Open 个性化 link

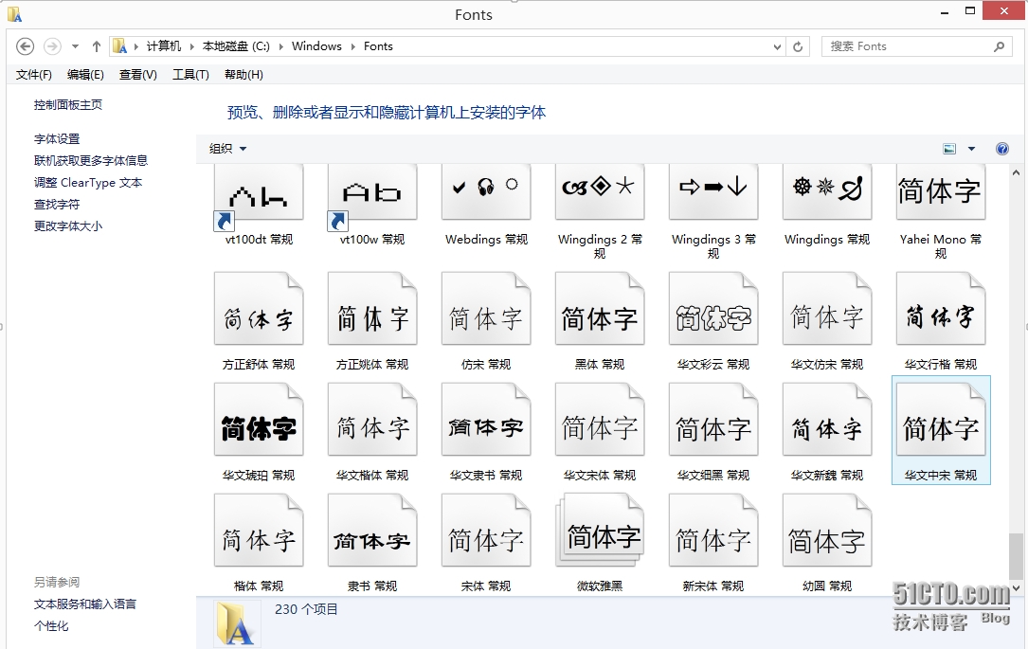coord(51,626)
